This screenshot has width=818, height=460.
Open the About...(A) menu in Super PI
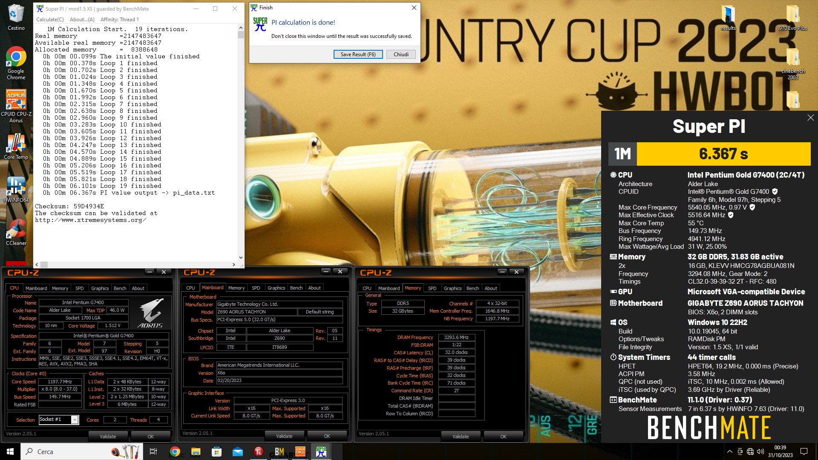pyautogui.click(x=82, y=19)
